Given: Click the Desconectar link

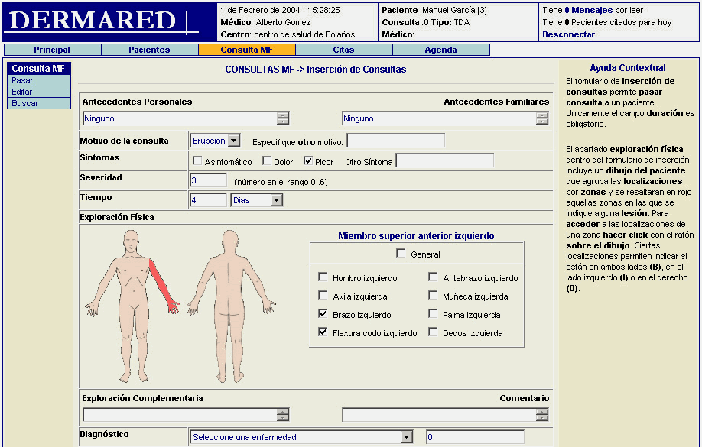Looking at the screenshot, I should [x=568, y=34].
